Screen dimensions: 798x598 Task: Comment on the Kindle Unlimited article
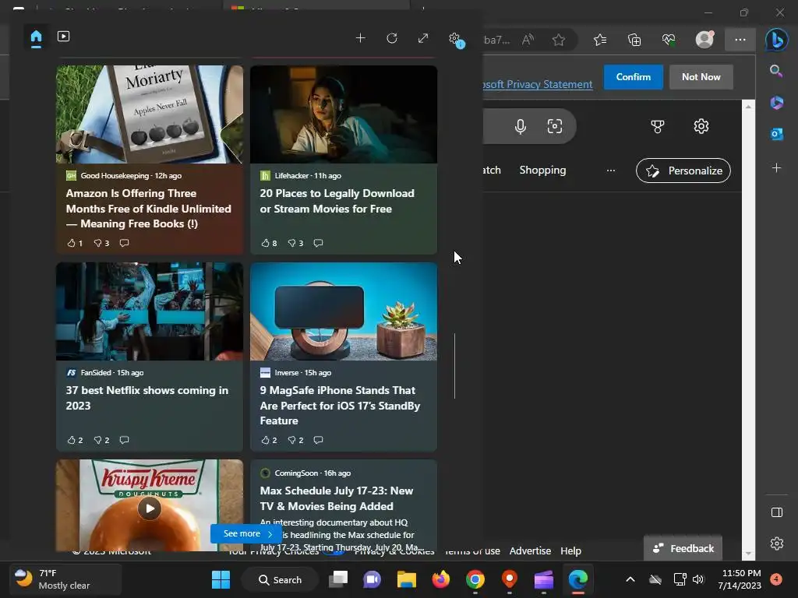pyautogui.click(x=124, y=243)
